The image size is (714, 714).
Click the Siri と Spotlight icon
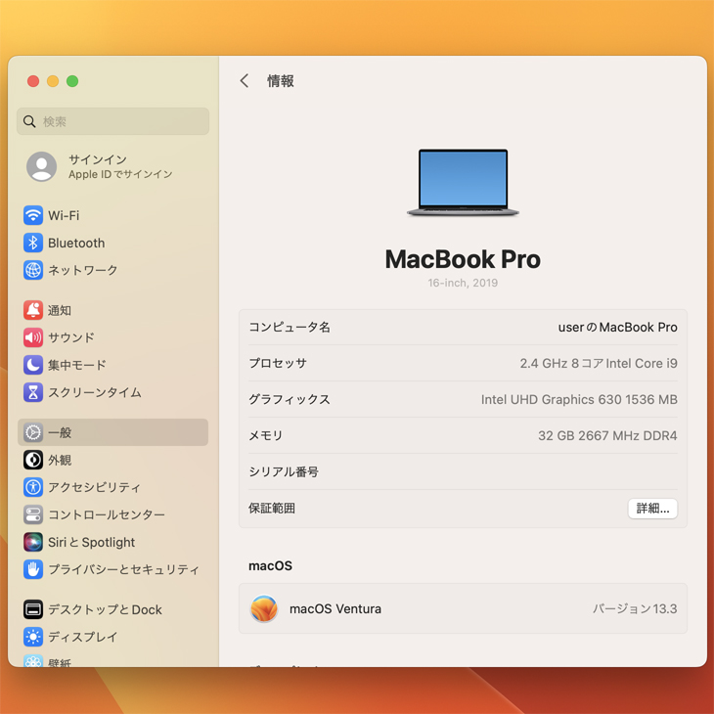pyautogui.click(x=33, y=542)
